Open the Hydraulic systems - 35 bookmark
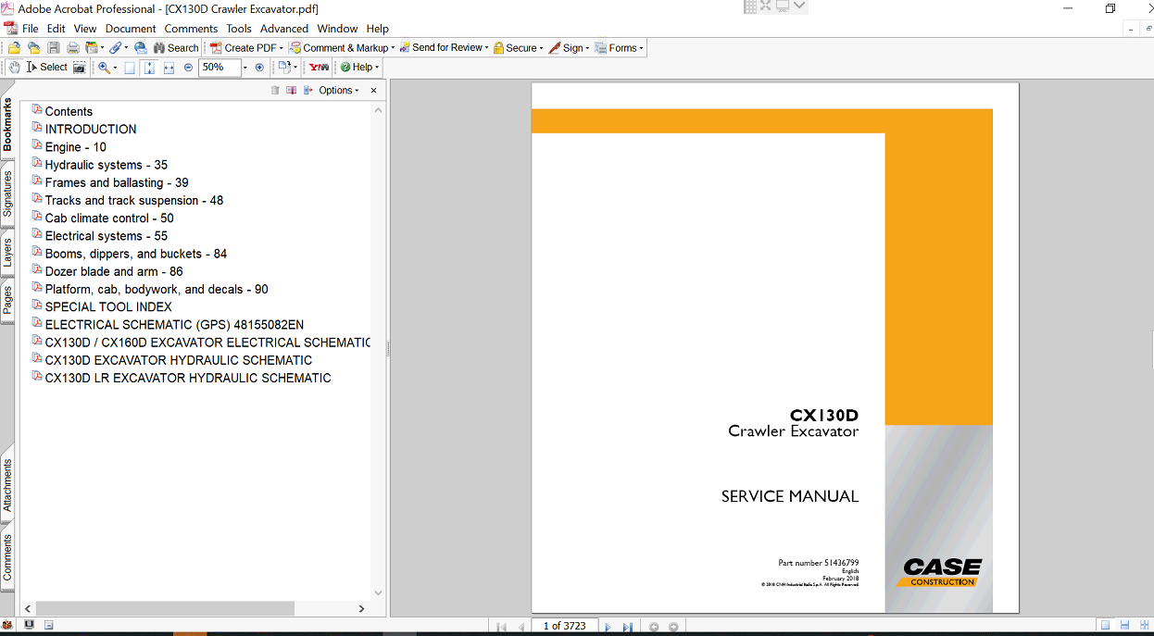This screenshot has height=636, width=1154. point(106,165)
